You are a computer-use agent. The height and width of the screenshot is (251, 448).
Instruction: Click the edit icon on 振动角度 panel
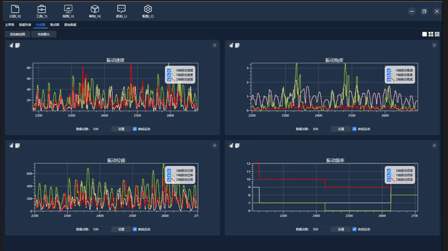[x=237, y=45]
